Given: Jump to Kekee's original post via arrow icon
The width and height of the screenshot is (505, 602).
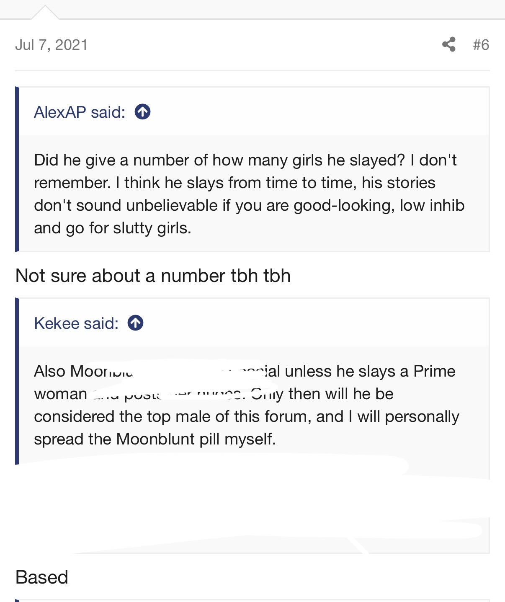Looking at the screenshot, I should point(135,323).
